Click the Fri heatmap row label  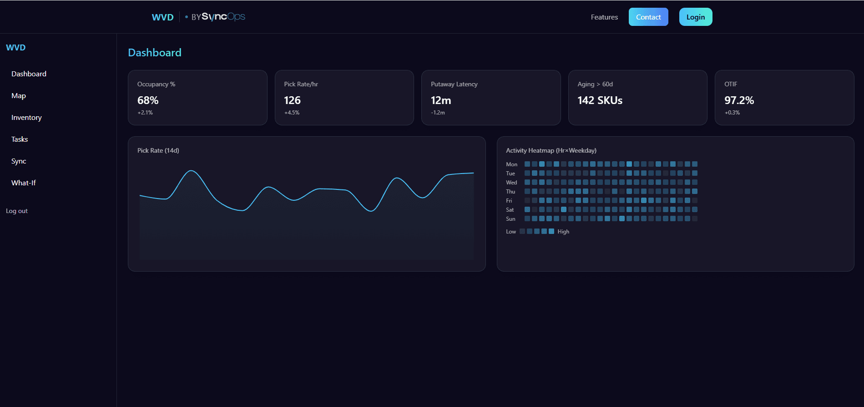point(509,201)
